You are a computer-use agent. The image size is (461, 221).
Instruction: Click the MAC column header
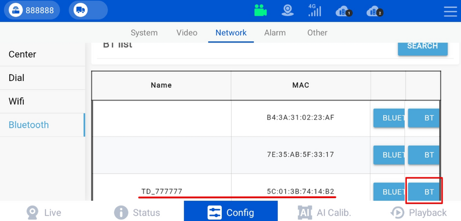300,85
